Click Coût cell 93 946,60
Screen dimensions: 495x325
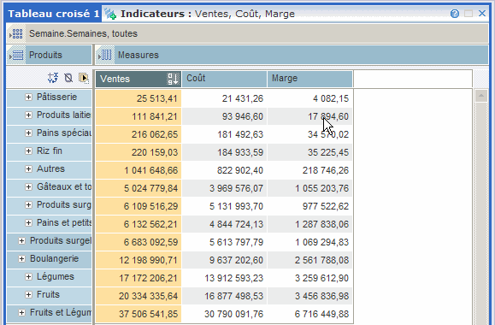(225, 116)
